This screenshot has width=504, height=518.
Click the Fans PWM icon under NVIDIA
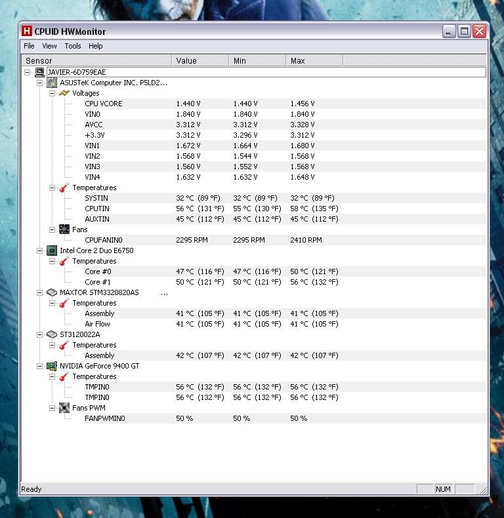[x=64, y=408]
